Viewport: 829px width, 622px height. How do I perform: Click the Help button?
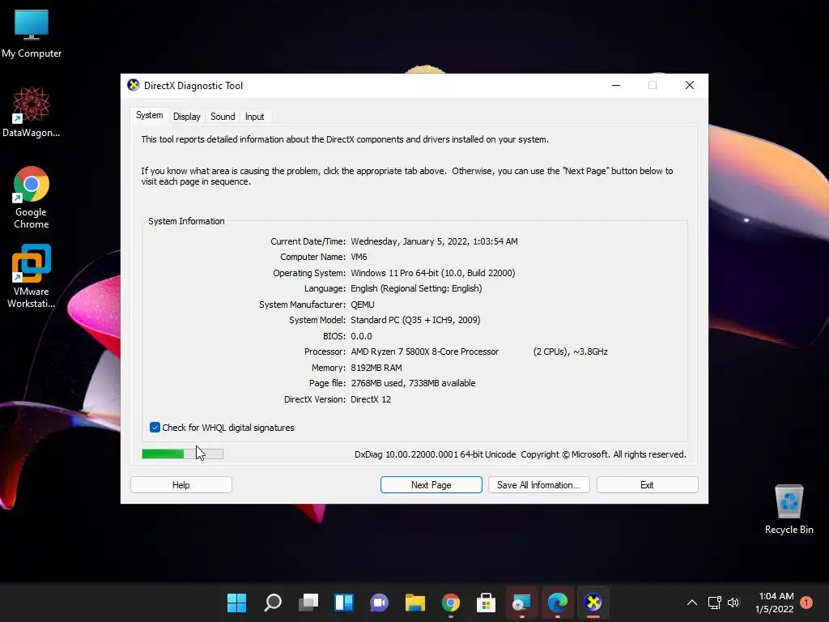click(181, 485)
